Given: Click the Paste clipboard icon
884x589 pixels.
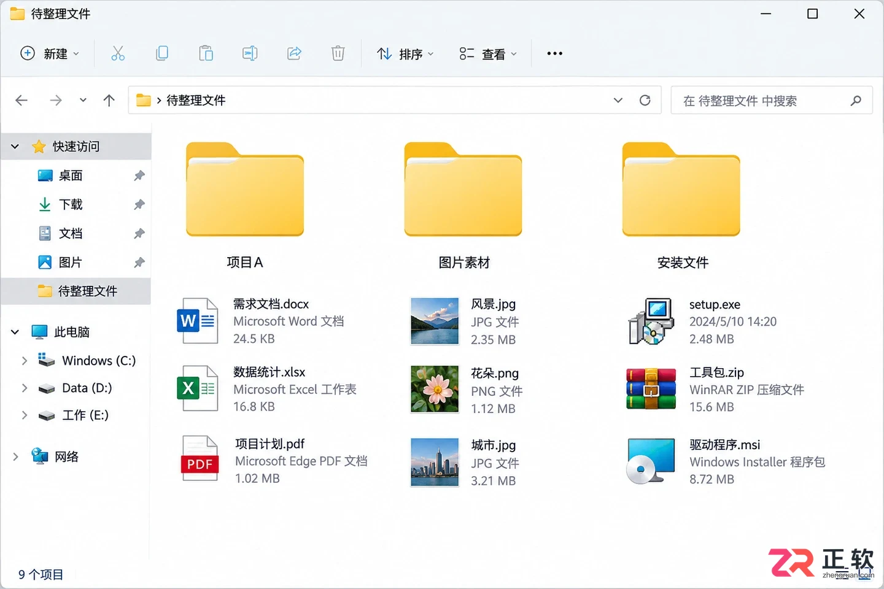Looking at the screenshot, I should coord(206,53).
